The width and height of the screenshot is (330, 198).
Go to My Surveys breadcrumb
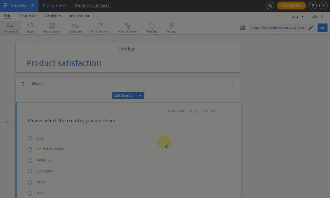pyautogui.click(x=55, y=6)
